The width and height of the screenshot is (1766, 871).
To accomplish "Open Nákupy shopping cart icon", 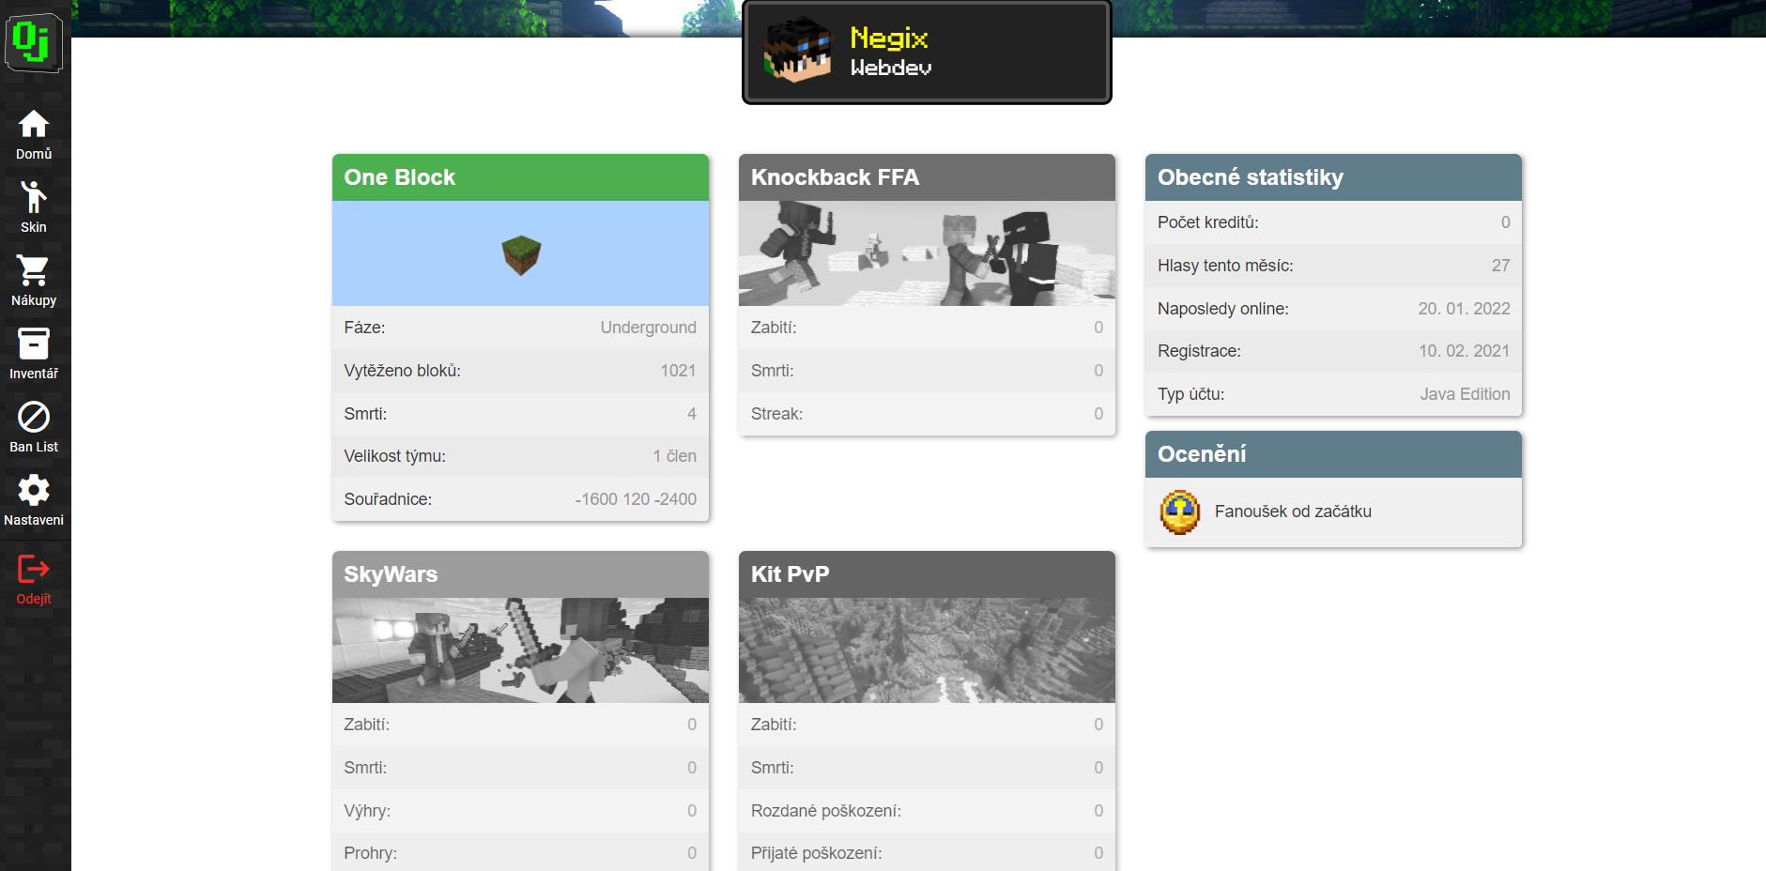I will tap(34, 270).
